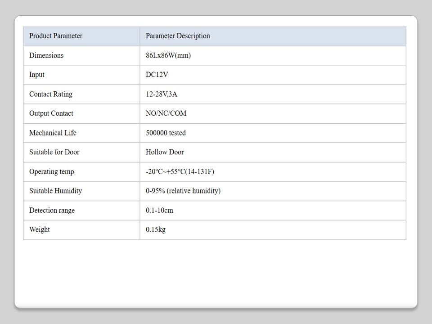Screen dimensions: 432x324
Task: Click the Dimensions row label
Action: [46, 55]
